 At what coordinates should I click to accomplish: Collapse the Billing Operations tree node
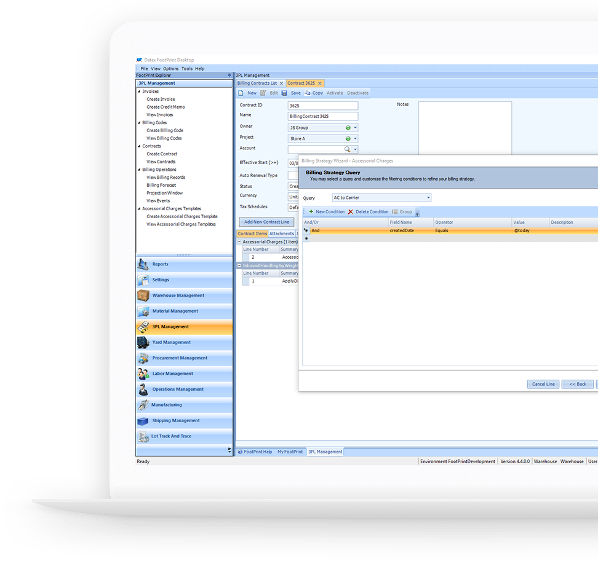click(139, 170)
